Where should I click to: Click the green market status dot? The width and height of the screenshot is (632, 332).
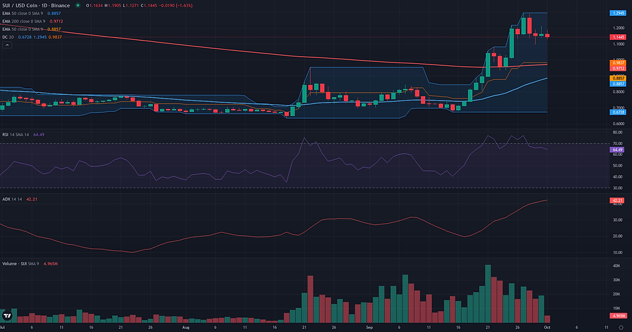[x=78, y=6]
